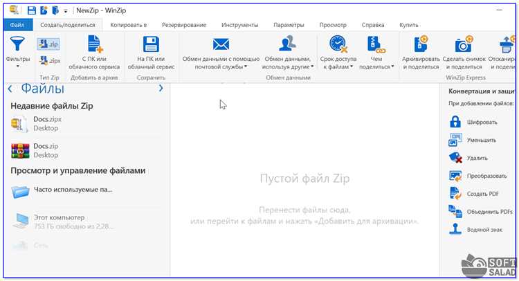The image size is (519, 281).
Task: Switch to Резервирование tab
Action: (183, 25)
